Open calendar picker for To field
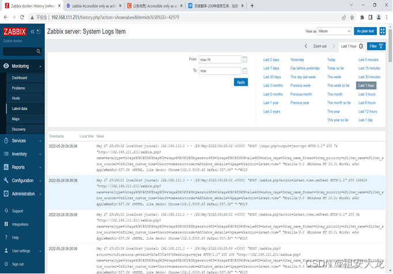 pos(245,71)
